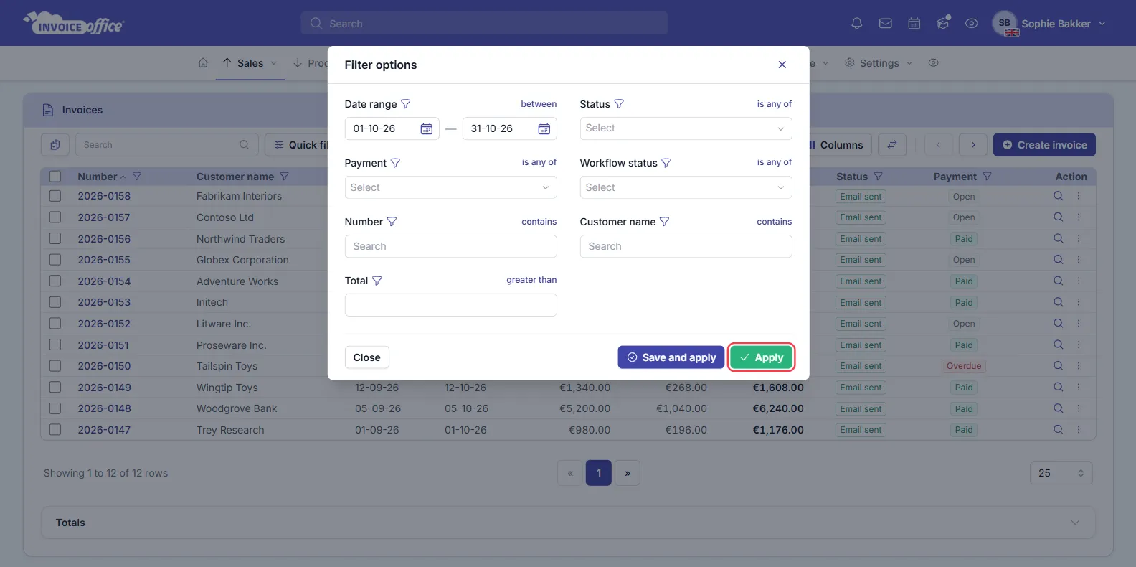Click the eye icon beside Settings menu

[933, 63]
